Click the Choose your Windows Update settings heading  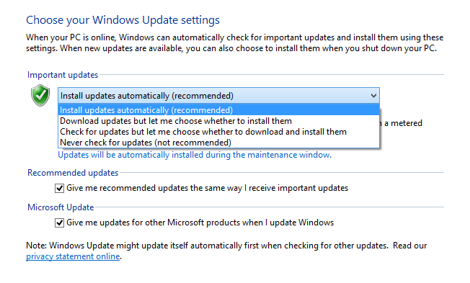tap(123, 20)
